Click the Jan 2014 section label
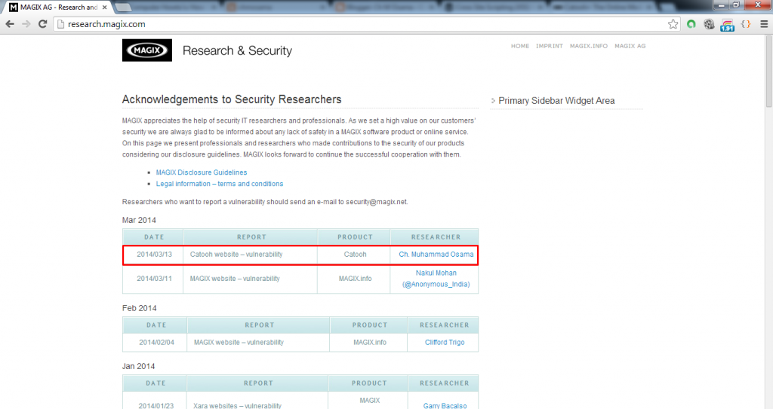This screenshot has height=409, width=773. [139, 366]
